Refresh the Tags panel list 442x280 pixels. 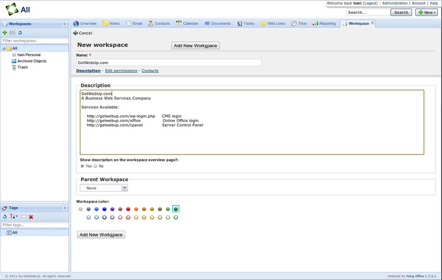(x=5, y=217)
